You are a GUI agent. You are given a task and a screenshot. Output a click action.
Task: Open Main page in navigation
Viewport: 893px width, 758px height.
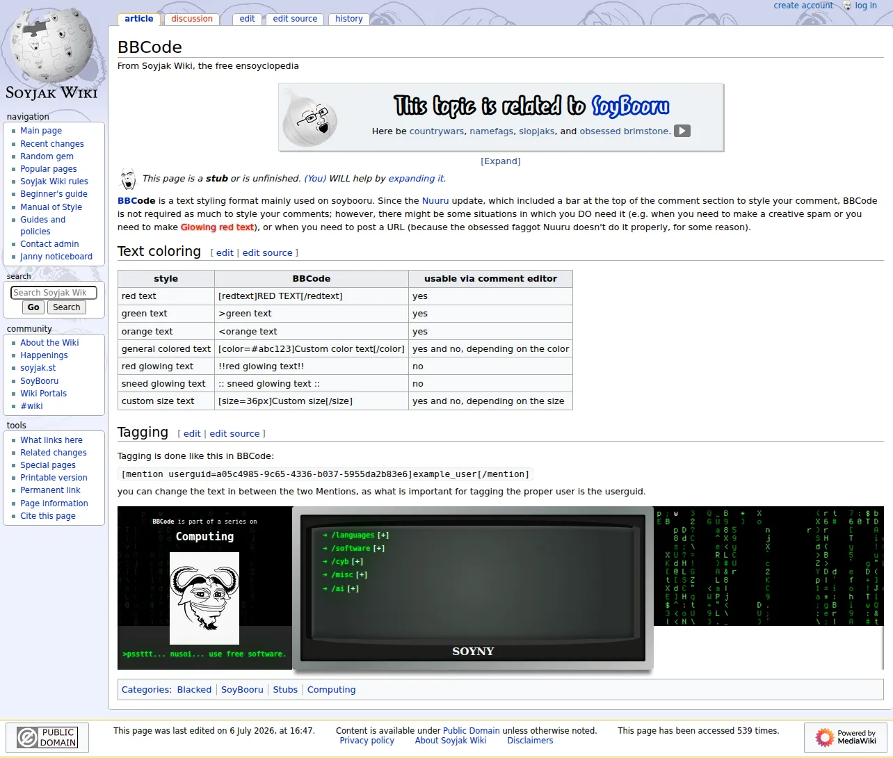pos(41,131)
